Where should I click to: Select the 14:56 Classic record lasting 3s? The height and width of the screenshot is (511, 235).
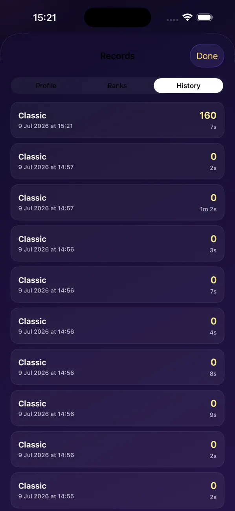pos(117,244)
